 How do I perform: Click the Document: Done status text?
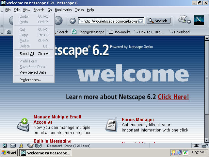point(69,146)
